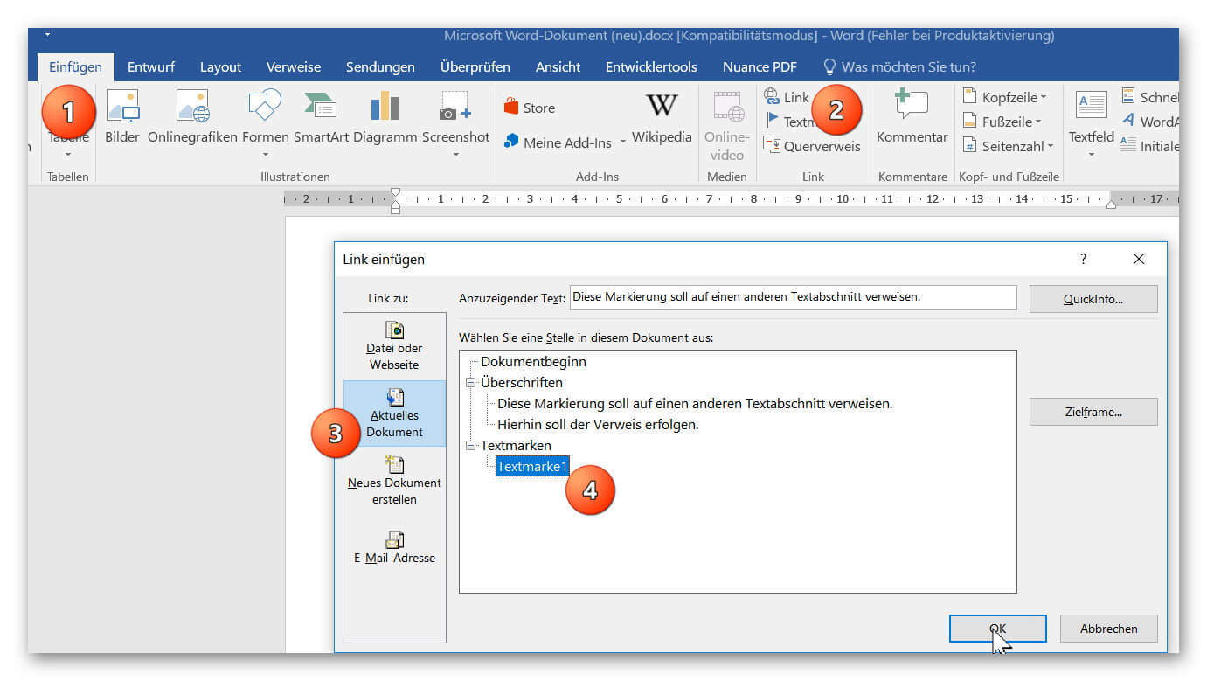Insert a SmartArt graphic
The width and height of the screenshot is (1207, 681).
321,117
